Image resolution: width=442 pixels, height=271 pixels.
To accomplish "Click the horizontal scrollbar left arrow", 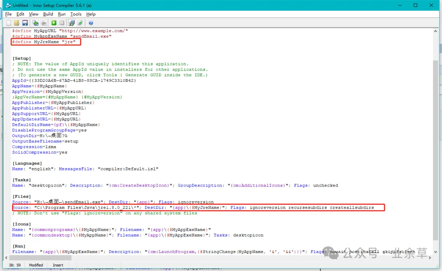I will [6, 258].
